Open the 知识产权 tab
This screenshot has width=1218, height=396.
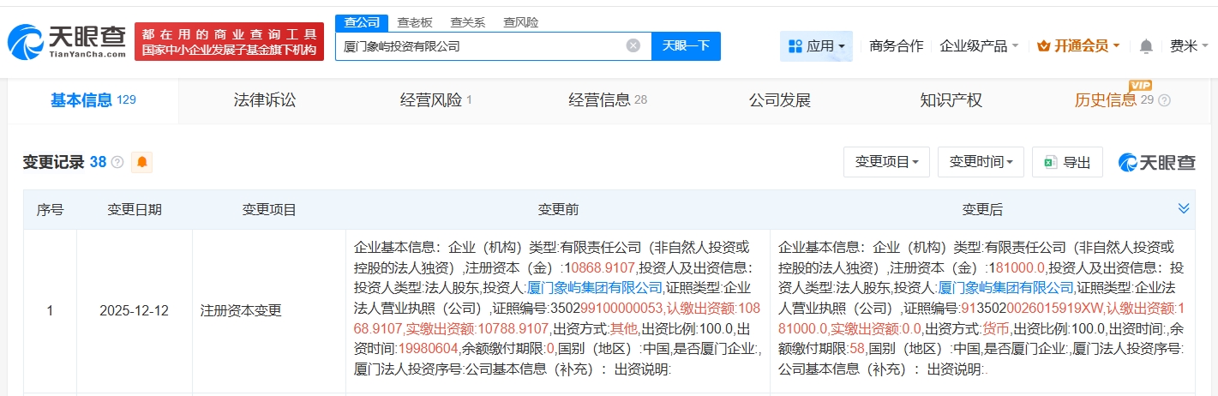pyautogui.click(x=951, y=100)
